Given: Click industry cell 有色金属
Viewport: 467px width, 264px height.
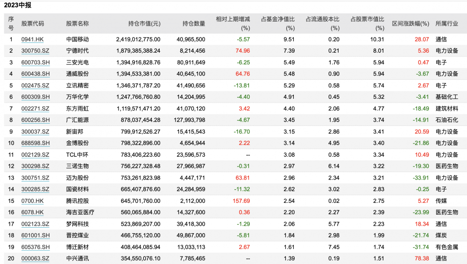Looking at the screenshot, I should click(x=447, y=247).
